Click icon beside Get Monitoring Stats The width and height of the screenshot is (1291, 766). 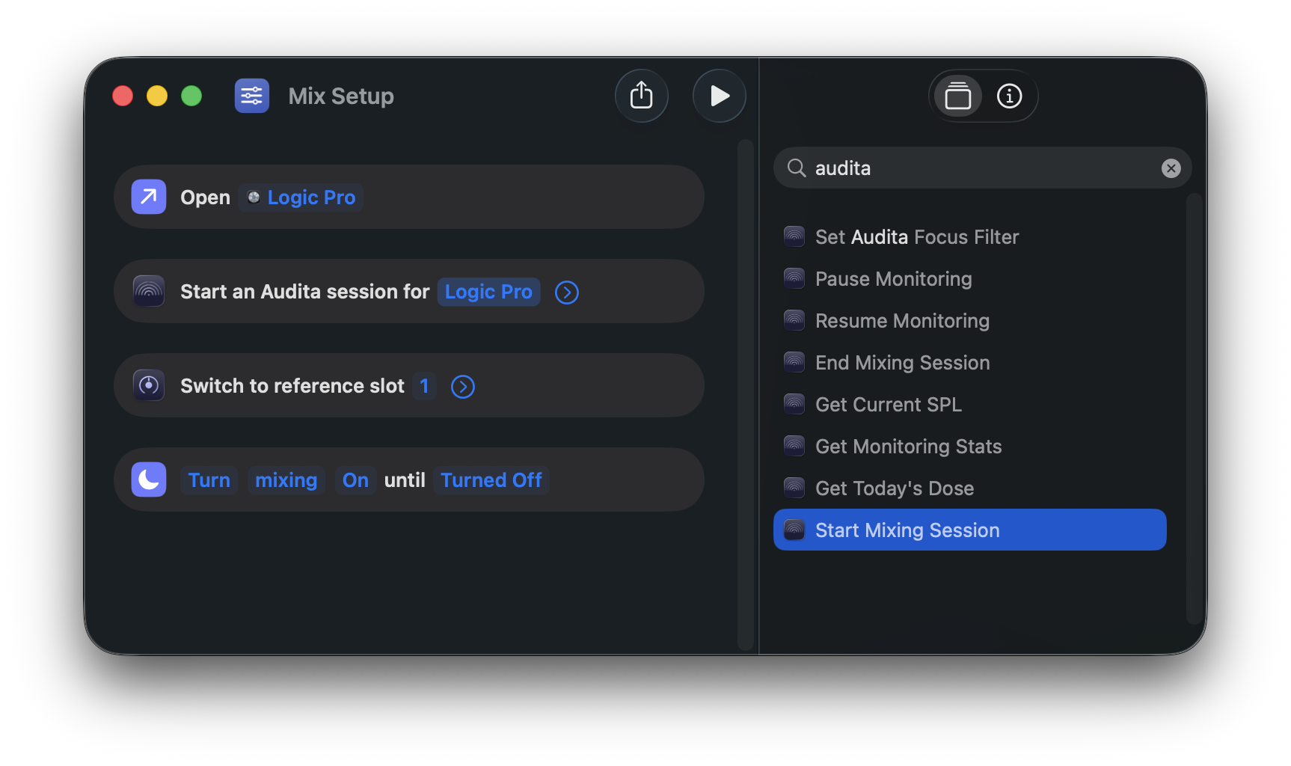(x=794, y=446)
